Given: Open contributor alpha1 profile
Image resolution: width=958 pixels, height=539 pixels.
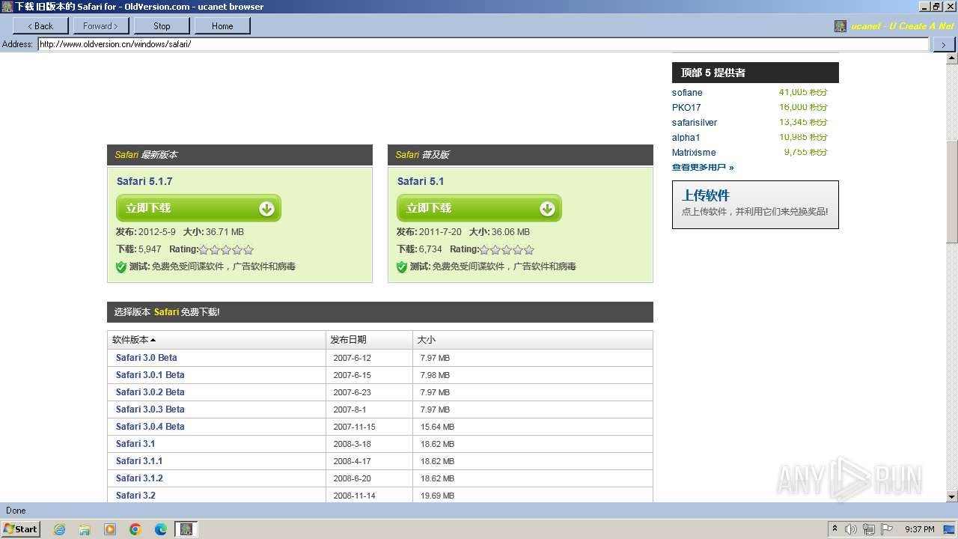Looking at the screenshot, I should [x=686, y=138].
